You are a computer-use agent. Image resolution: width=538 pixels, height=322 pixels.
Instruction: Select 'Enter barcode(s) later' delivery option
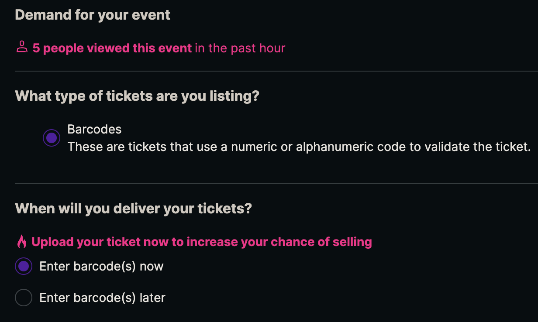click(x=24, y=298)
